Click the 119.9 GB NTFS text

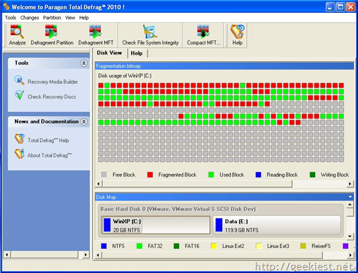coord(241,230)
